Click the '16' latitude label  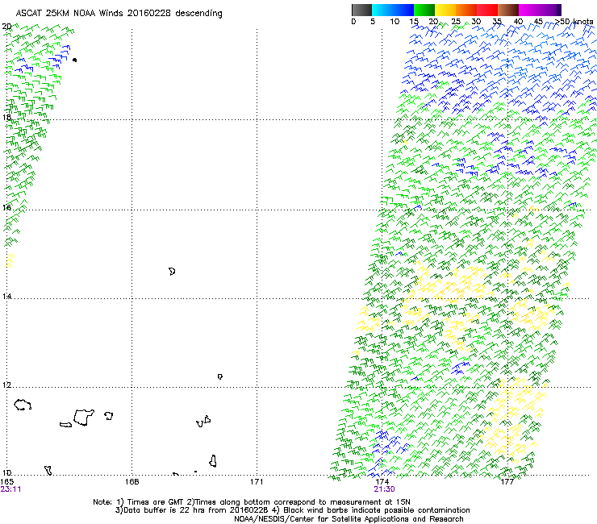6,207
